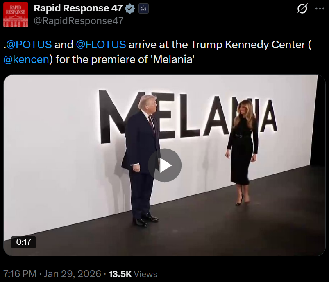
Task: Open the Rapid Response 47 display name
Action: pos(78,9)
